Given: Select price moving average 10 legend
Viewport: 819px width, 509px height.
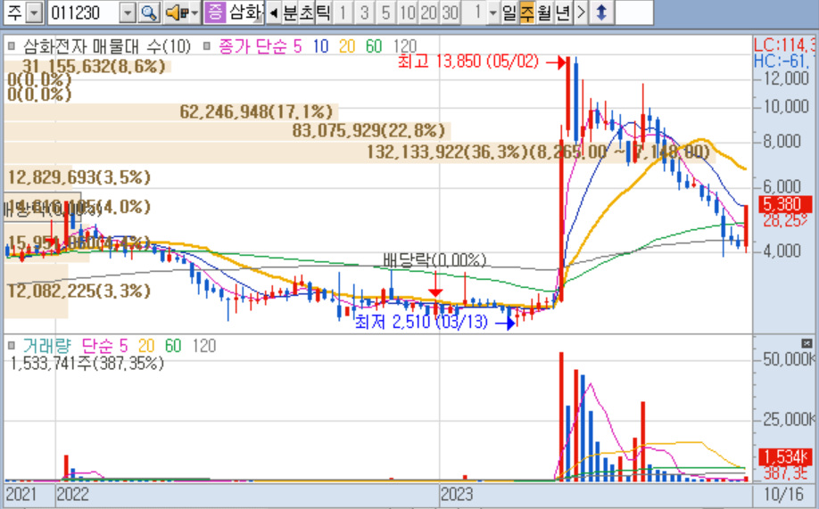Looking at the screenshot, I should (320, 46).
